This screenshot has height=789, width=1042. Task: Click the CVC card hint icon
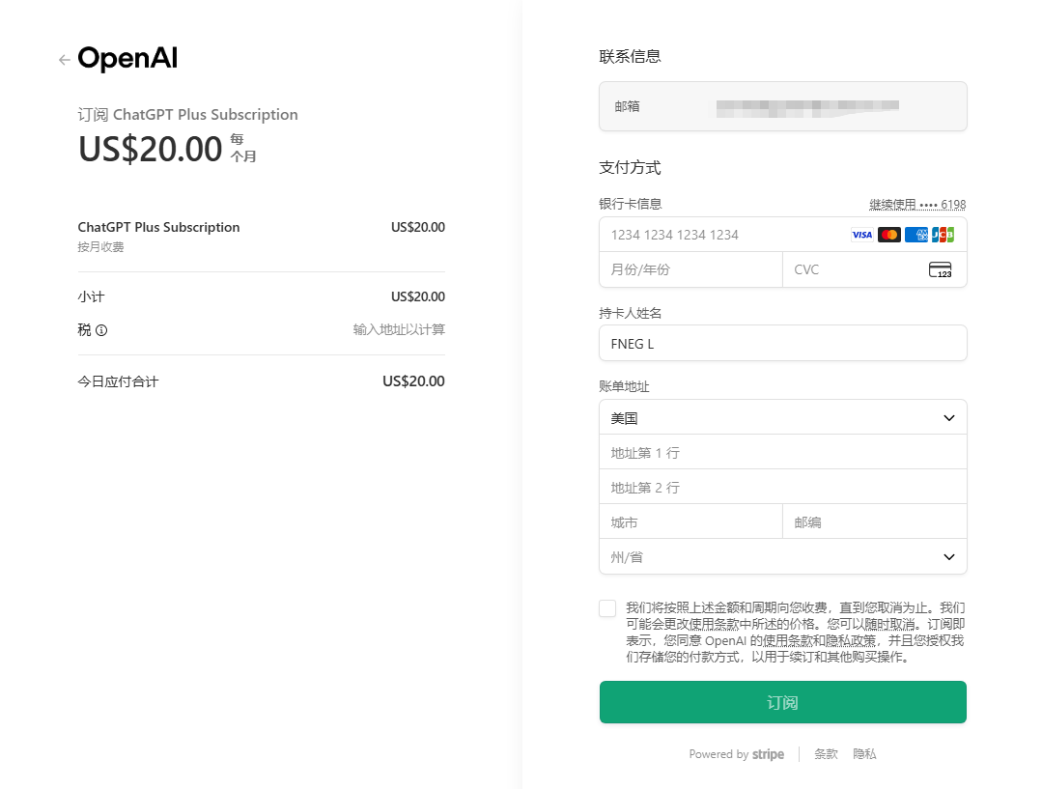coord(940,269)
